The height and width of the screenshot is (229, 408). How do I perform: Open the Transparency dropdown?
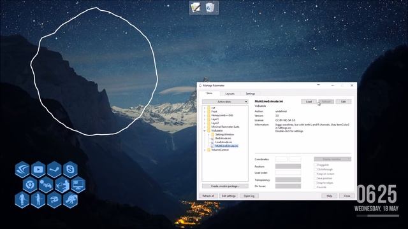tap(288, 180)
